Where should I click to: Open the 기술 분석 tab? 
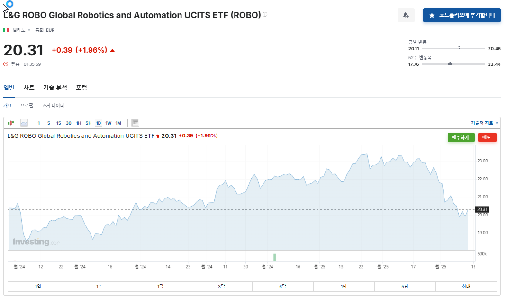(x=55, y=88)
